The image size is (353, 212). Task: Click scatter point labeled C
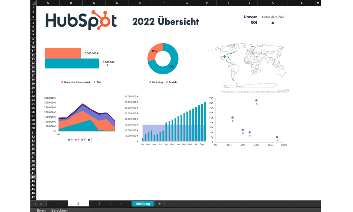[256, 100]
